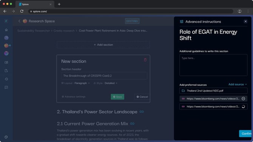
Task: Open the Add source dropdown
Action: [238, 84]
